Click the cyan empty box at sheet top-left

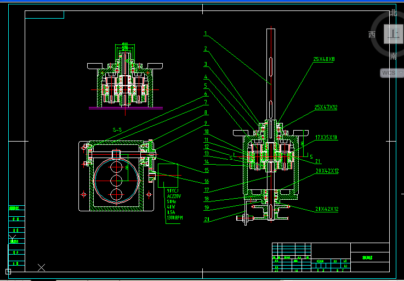pyautogui.click(x=44, y=15)
